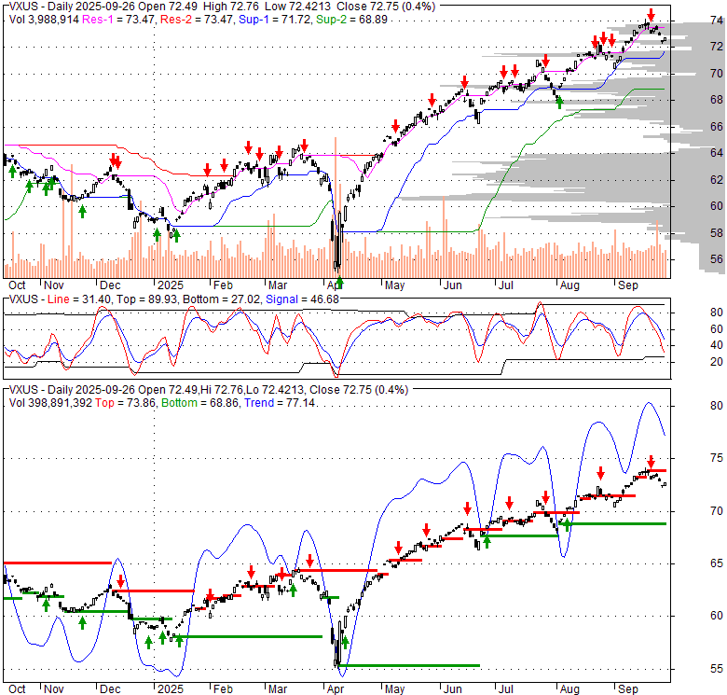The height and width of the screenshot is (695, 727).
Task: Click the green buy arrow at the April low, top chart
Action: point(340,281)
